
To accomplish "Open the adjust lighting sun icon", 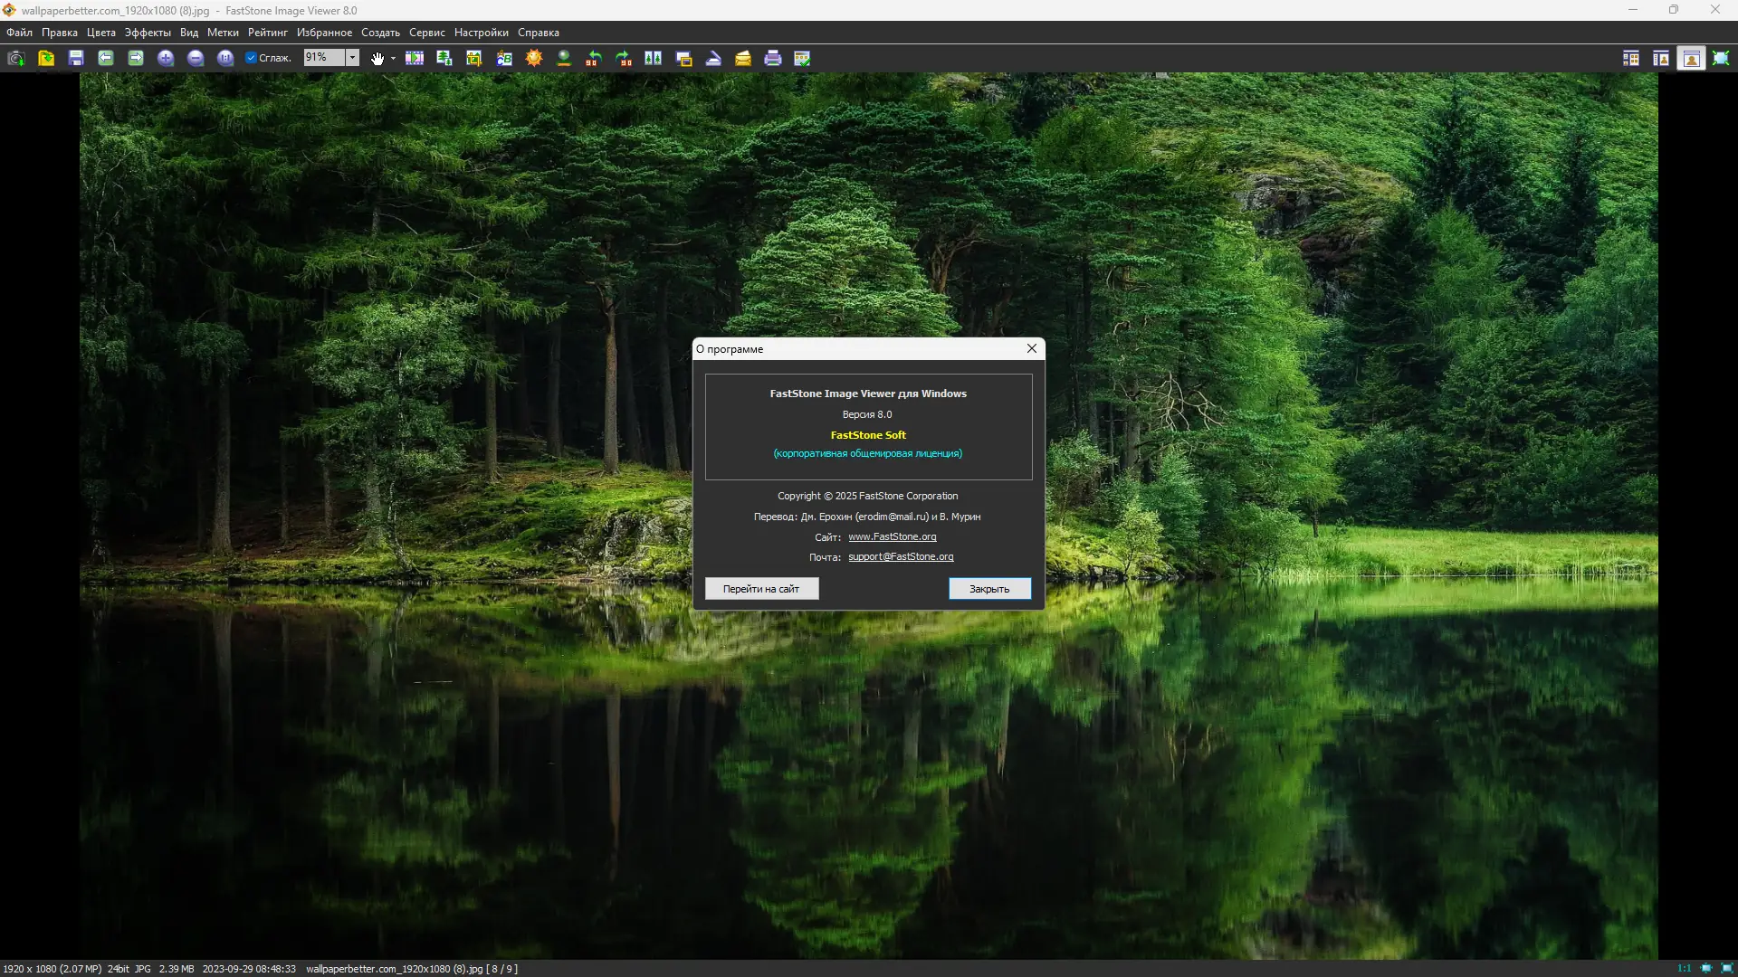I will 534,58.
